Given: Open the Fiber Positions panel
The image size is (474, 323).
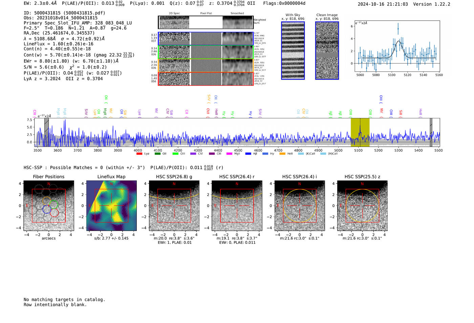Looking at the screenshot, I should coord(49,206).
